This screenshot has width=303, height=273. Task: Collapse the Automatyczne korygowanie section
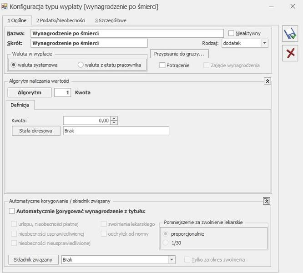click(x=267, y=201)
